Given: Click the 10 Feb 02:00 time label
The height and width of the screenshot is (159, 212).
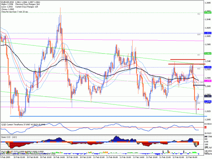Looking at the screenshot, I should click(x=19, y=157).
